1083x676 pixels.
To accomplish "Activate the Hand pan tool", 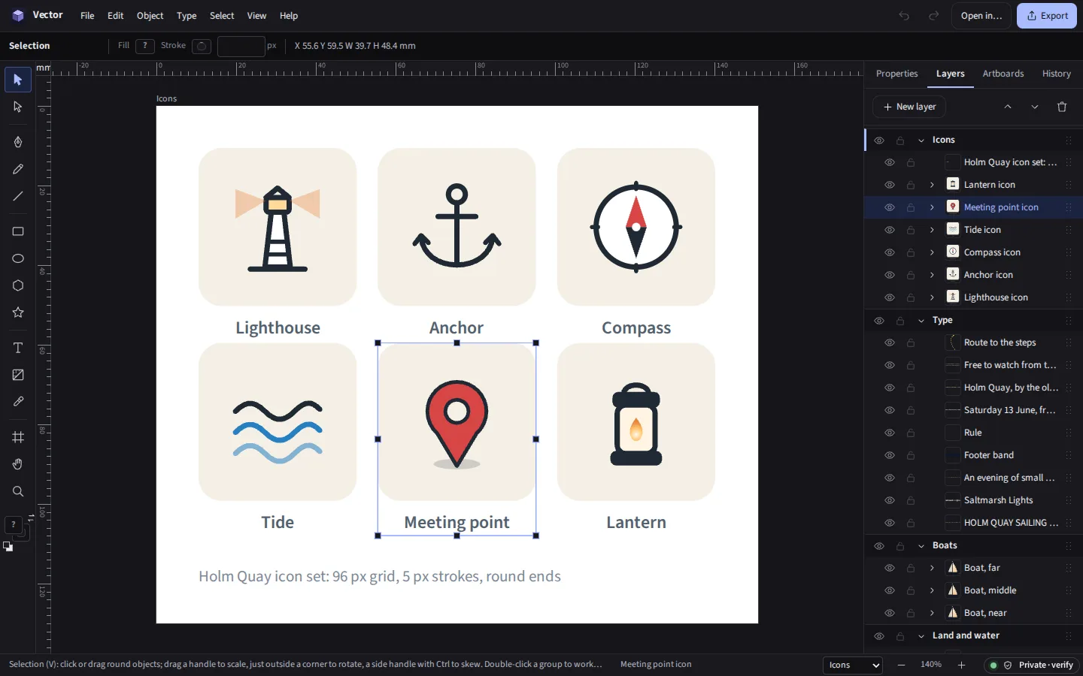I will pos(18,464).
